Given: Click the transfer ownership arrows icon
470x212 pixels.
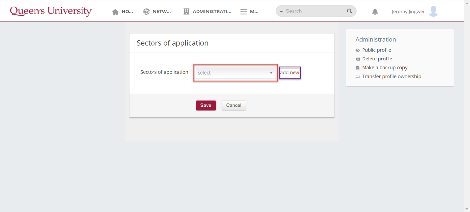Looking at the screenshot, I should (x=358, y=77).
